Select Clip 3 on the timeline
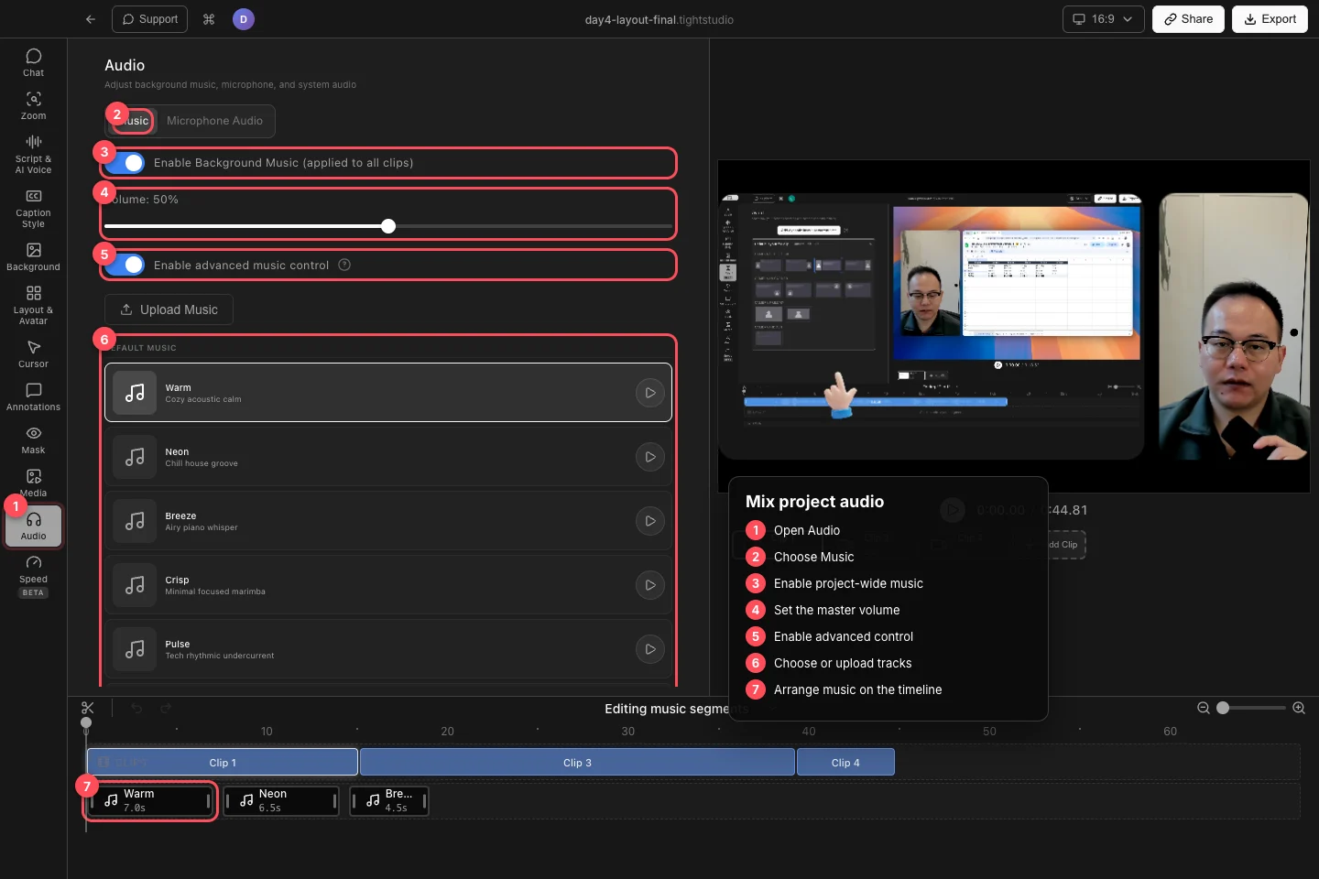Viewport: 1319px width, 879px height. pyautogui.click(x=577, y=763)
